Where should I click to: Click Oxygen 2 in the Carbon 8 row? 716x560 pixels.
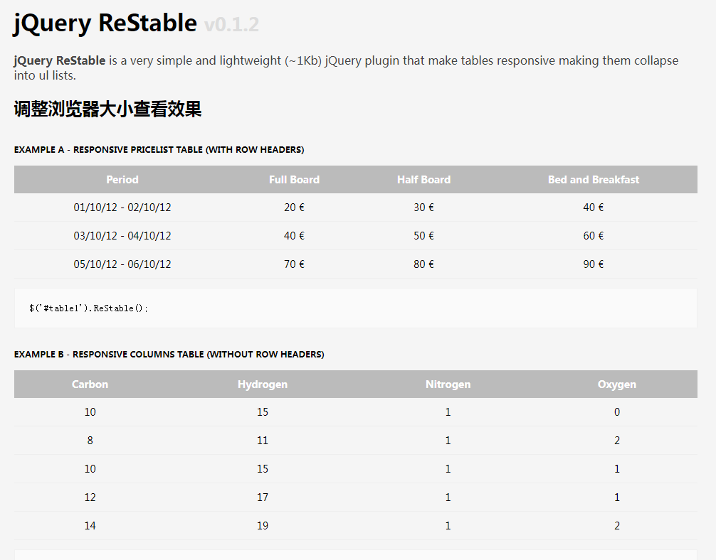pos(617,441)
